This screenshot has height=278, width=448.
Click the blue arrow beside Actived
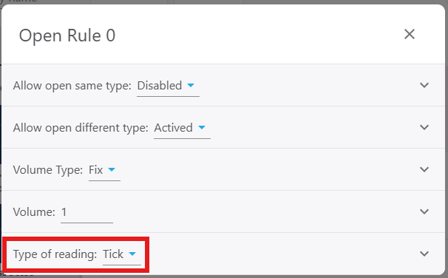202,127
